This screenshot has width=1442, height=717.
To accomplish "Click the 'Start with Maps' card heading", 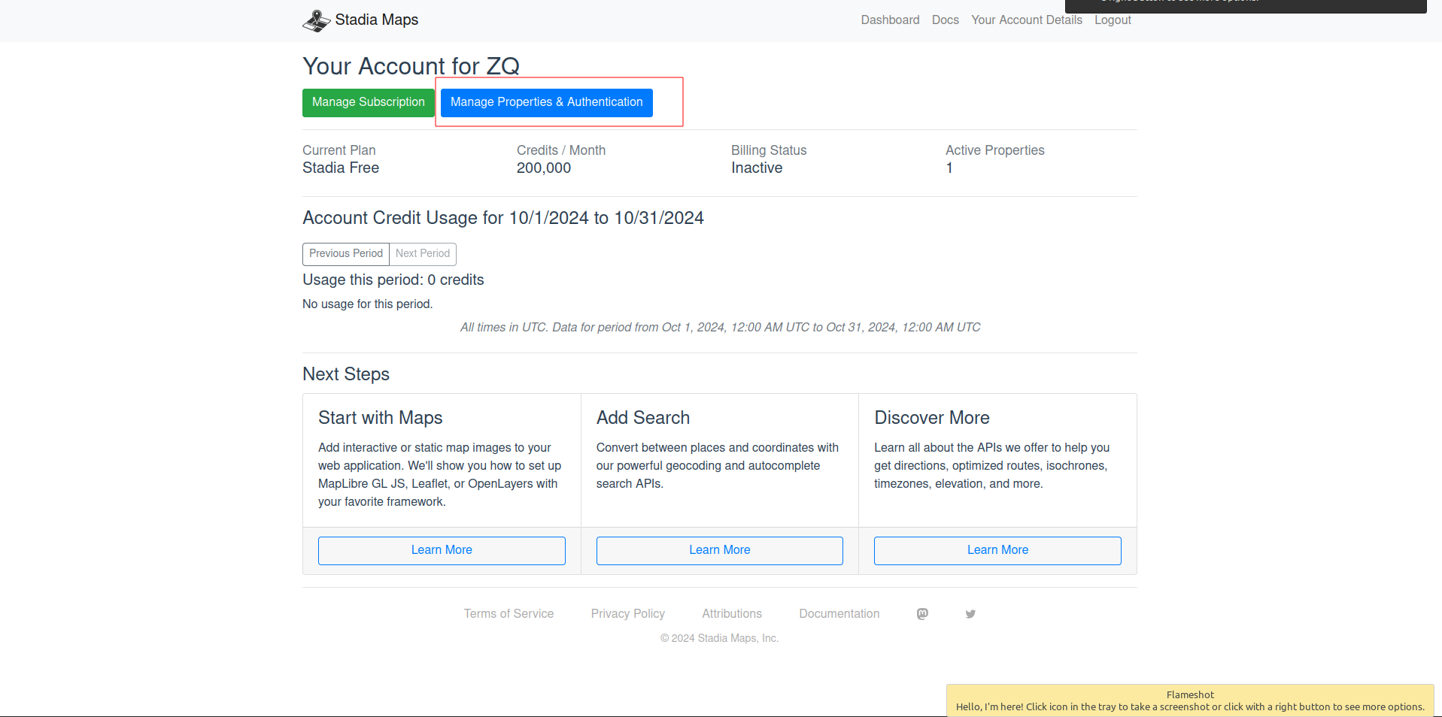I will pyautogui.click(x=380, y=418).
